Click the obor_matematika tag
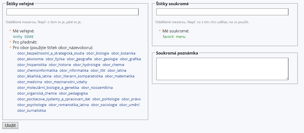Viewport: 304px width, 133px height. coord(120,76)
